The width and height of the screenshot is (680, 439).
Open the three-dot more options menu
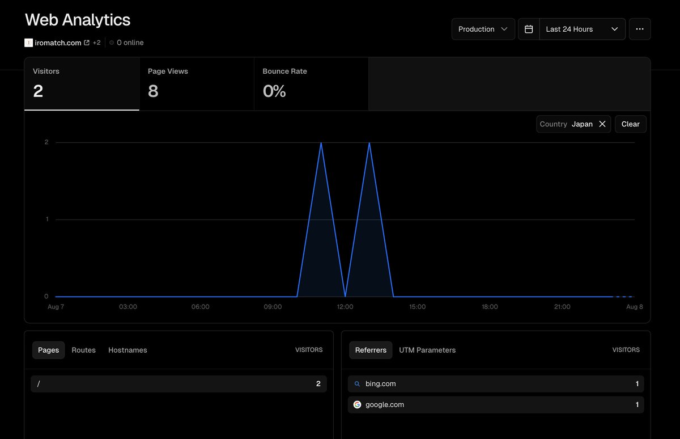(x=640, y=29)
